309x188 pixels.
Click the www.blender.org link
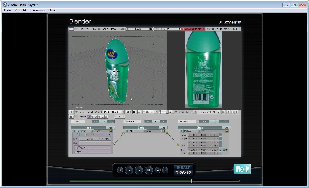(x=194, y=29)
